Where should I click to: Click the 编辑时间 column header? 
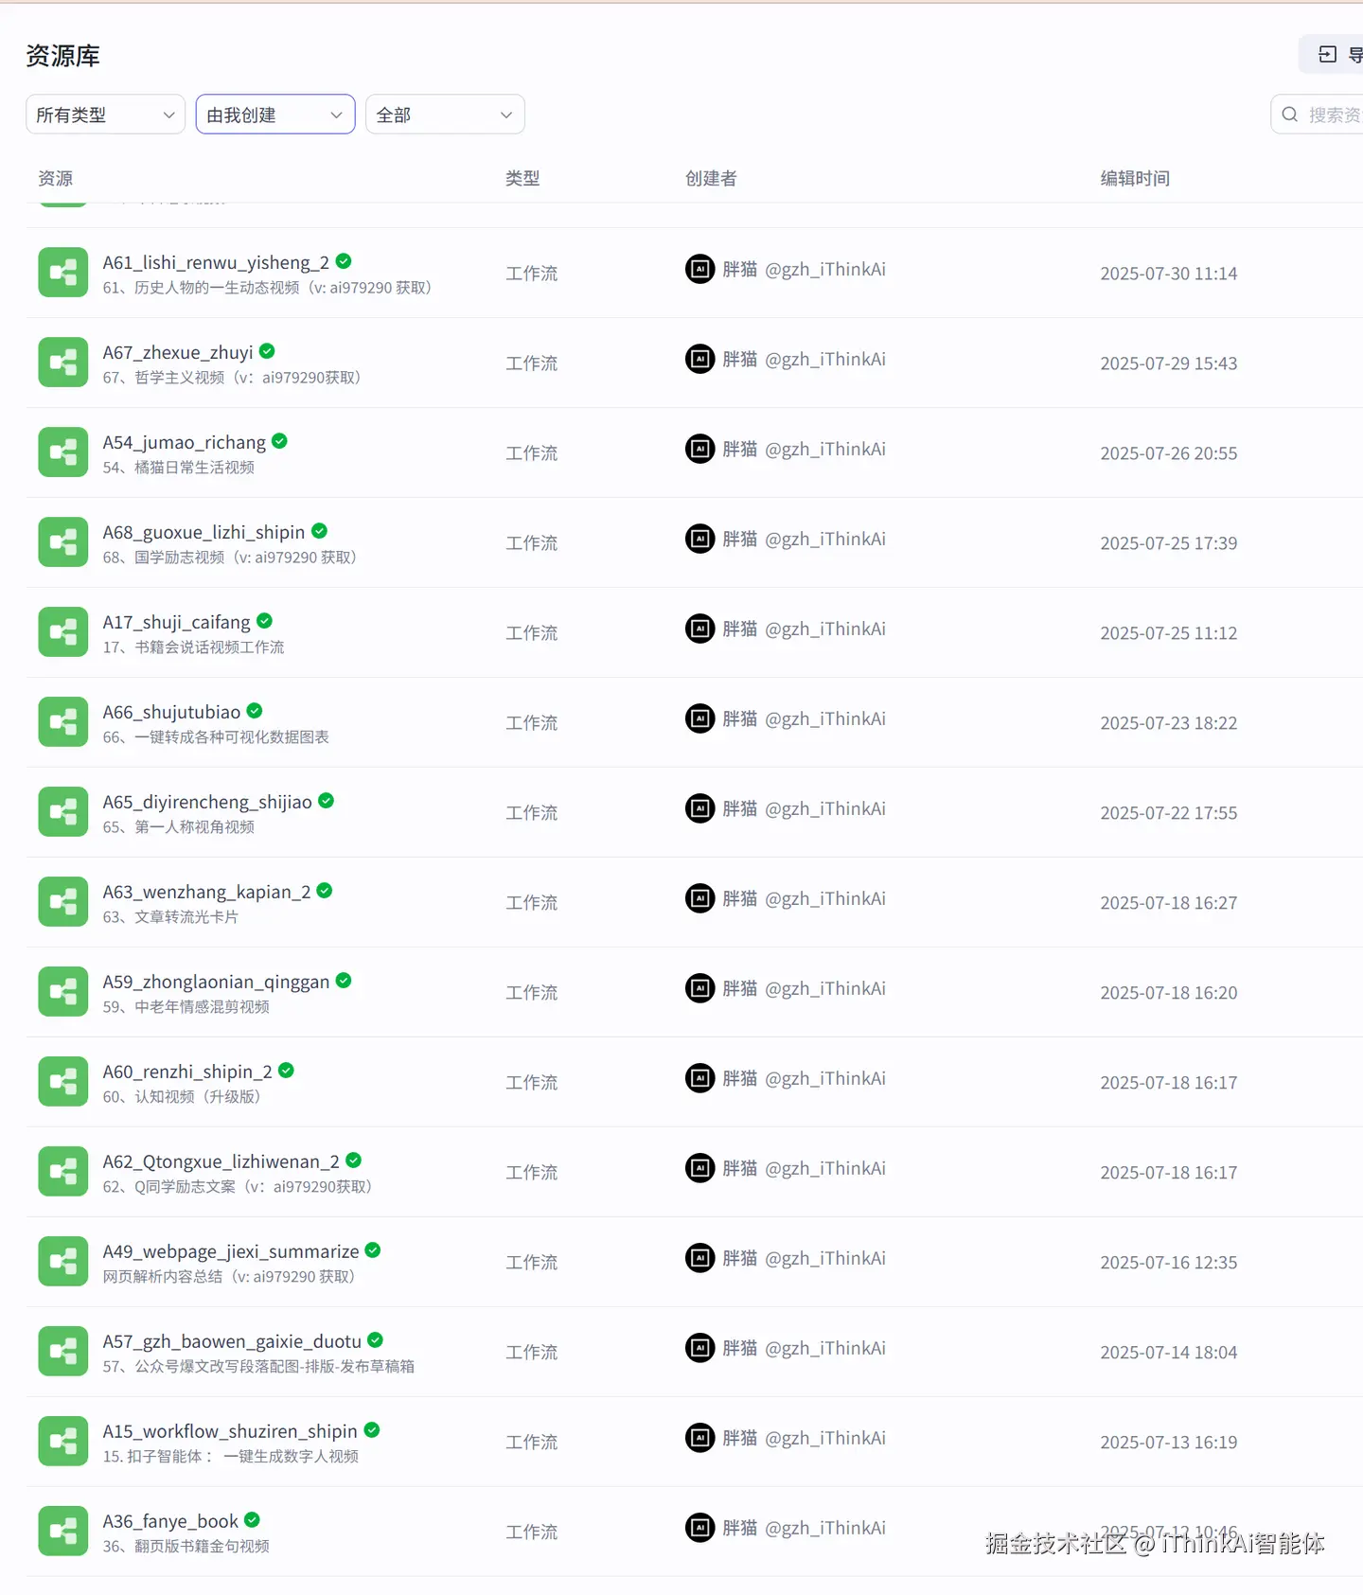(1135, 178)
